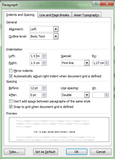Uncheck Automatically adjust right indent option
The image size is (115, 159).
[11, 76]
